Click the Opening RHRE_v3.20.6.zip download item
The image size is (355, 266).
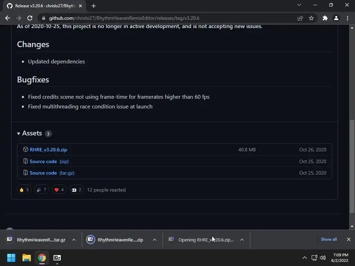201,240
